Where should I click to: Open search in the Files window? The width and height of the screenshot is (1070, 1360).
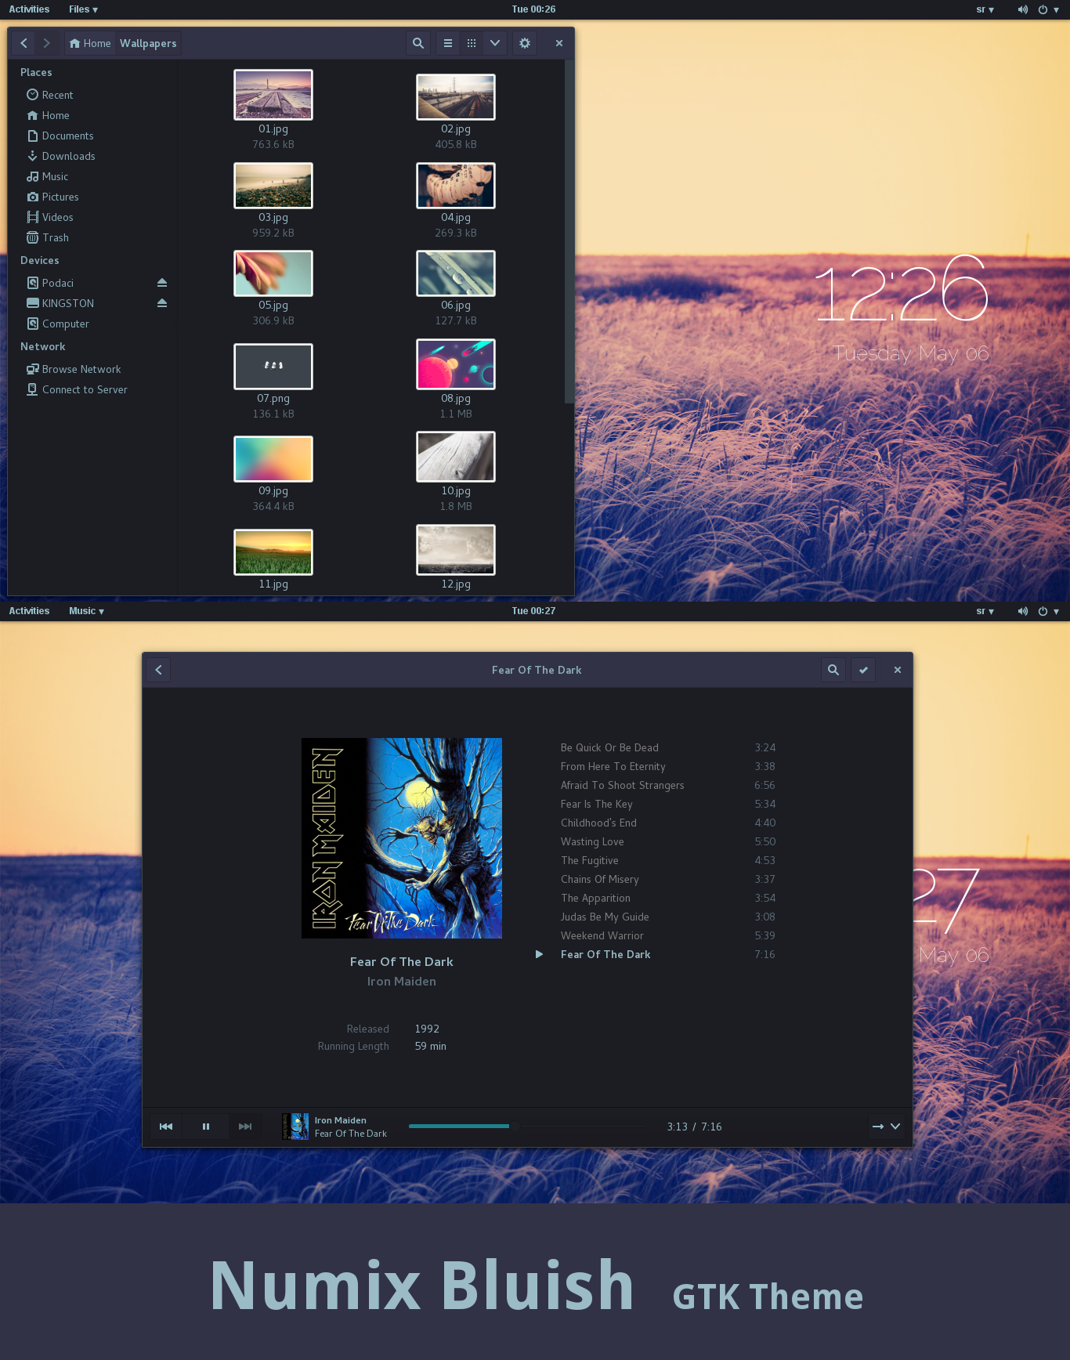point(418,43)
